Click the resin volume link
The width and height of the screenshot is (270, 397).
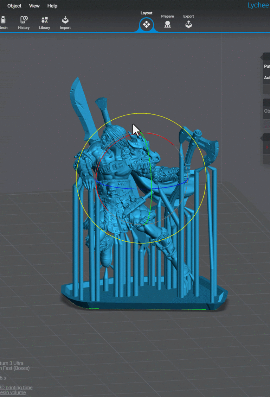click(13, 392)
